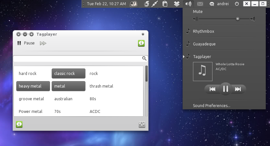Click the Tagplayer window's close button
The image size is (270, 146).
19,34
